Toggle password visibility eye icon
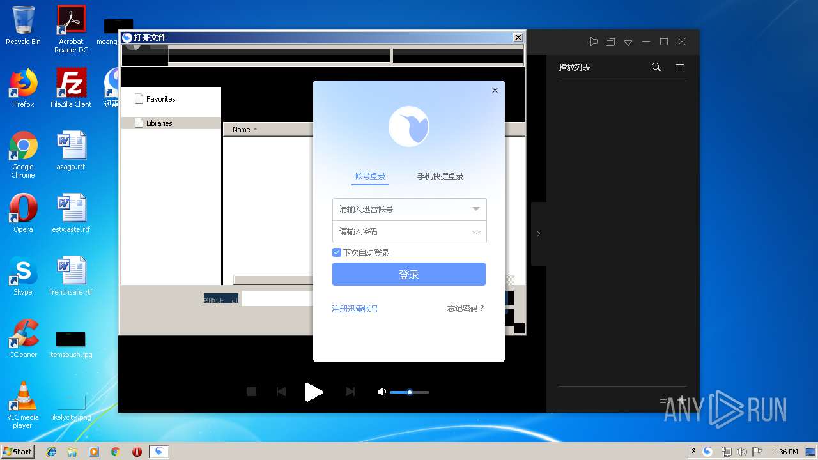Viewport: 818px width, 460px height. (x=476, y=232)
